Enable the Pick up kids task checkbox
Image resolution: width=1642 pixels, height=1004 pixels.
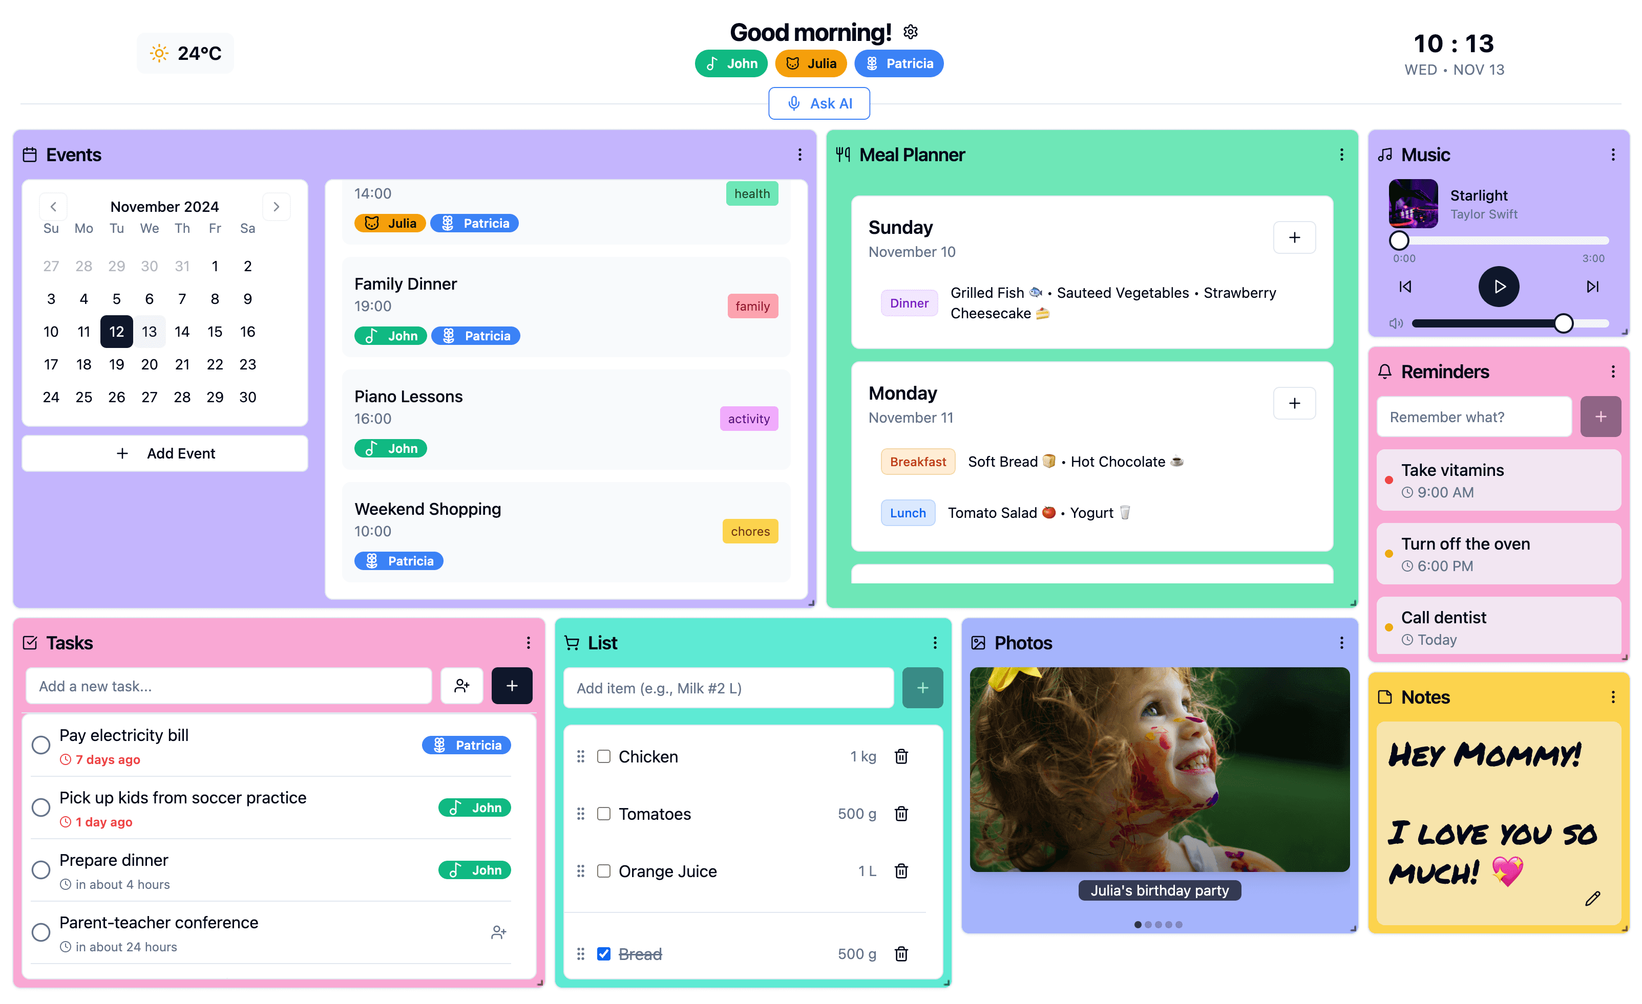pyautogui.click(x=42, y=807)
